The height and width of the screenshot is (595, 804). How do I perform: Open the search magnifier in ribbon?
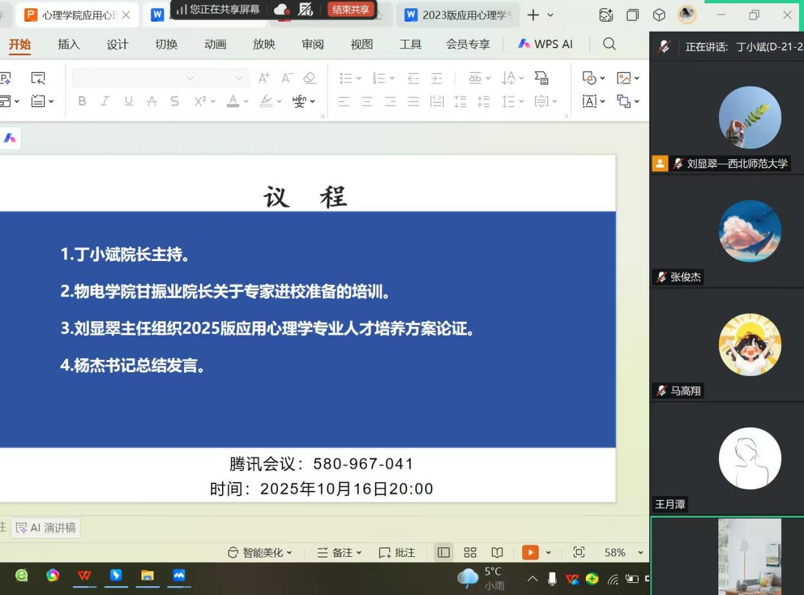point(609,44)
